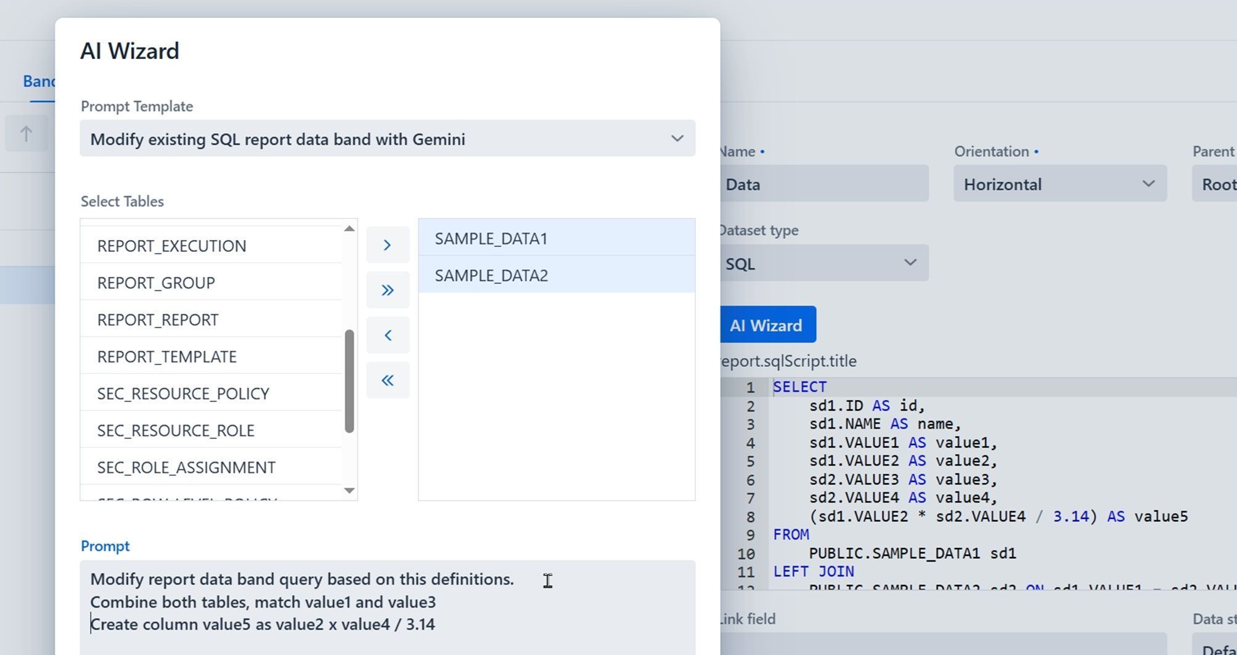Click the add all tables double arrow
The width and height of the screenshot is (1237, 655).
388,290
